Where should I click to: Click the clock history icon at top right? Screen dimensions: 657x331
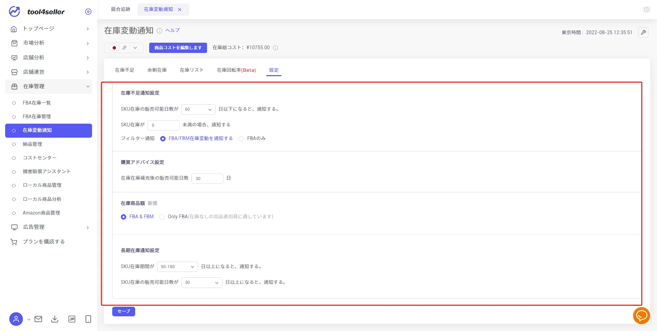[x=647, y=10]
